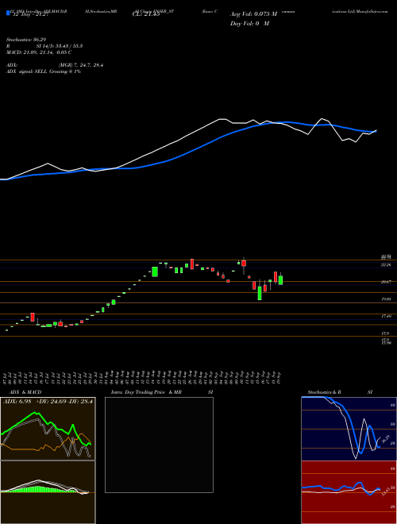Click the ADX indicator chart with green line
This screenshot has height=524, width=397.
point(48,429)
